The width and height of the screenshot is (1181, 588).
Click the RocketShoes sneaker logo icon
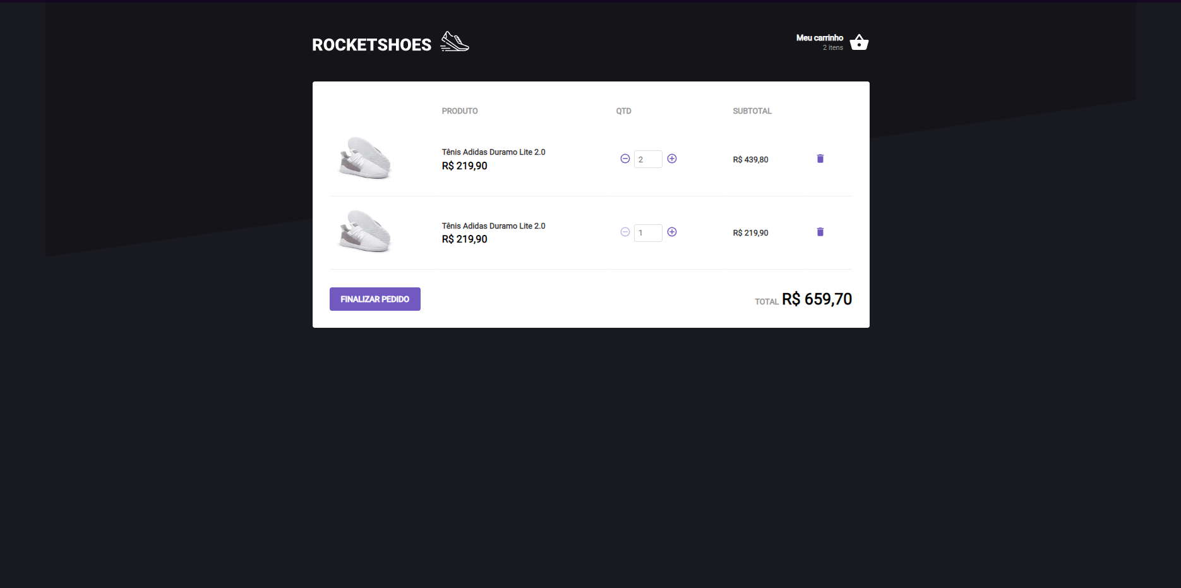pos(454,41)
